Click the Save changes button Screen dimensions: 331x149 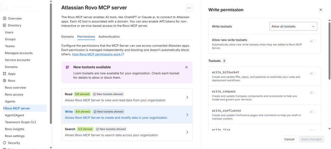coord(311,139)
